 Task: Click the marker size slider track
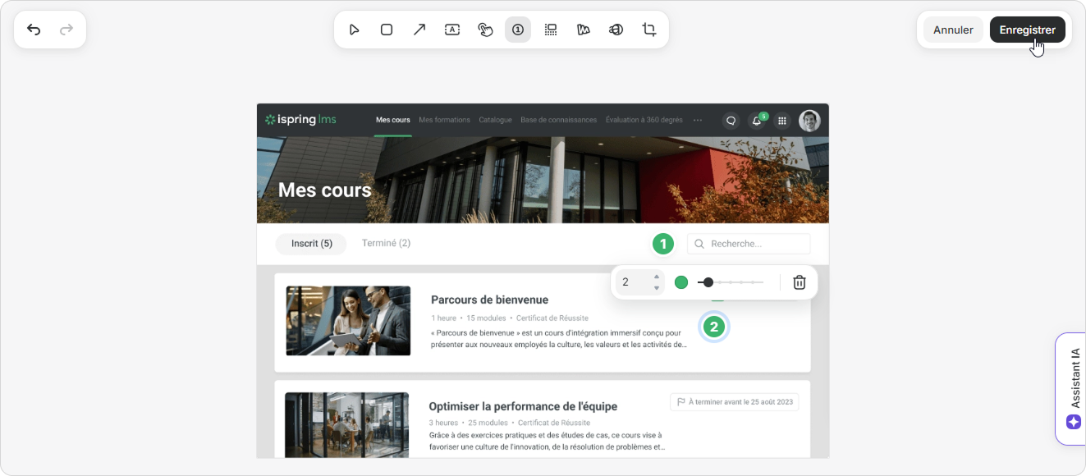739,282
